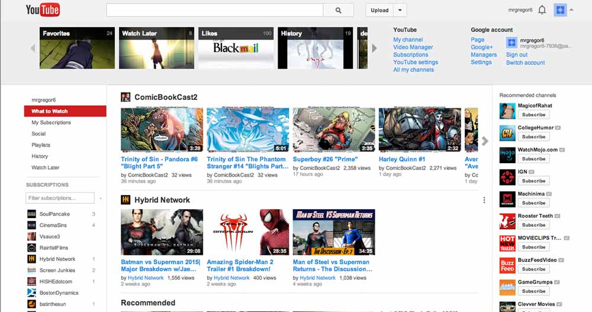Screen dimensions: 592x312
Task: Click Hybrid Network icon in subscriptions list
Action: pyautogui.click(x=32, y=259)
